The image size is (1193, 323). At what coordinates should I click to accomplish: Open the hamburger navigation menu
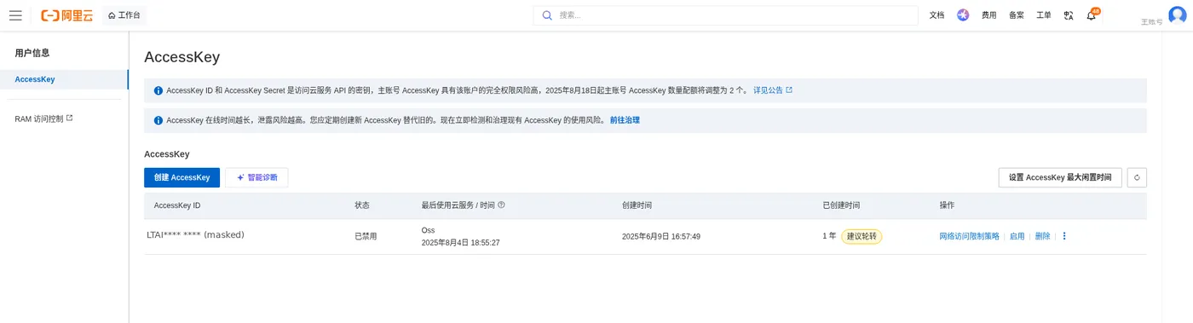(15, 15)
